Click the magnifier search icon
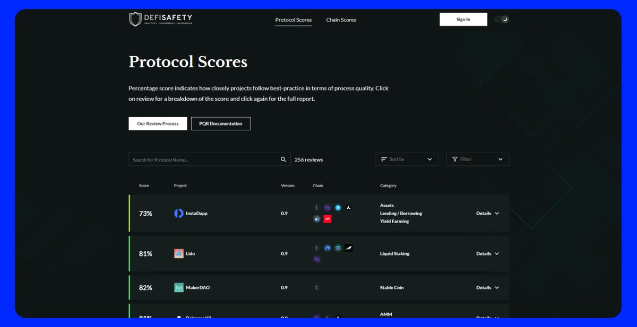Viewport: 637px width, 327px height. pos(283,160)
